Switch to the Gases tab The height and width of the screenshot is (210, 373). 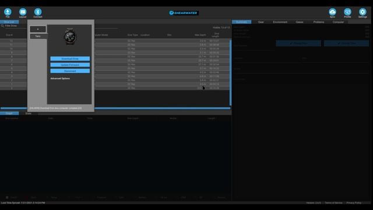point(300,22)
